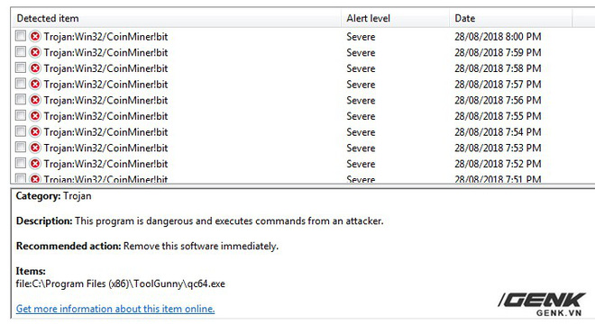Select the checkbox on the 7:52 PM row

pos(21,163)
